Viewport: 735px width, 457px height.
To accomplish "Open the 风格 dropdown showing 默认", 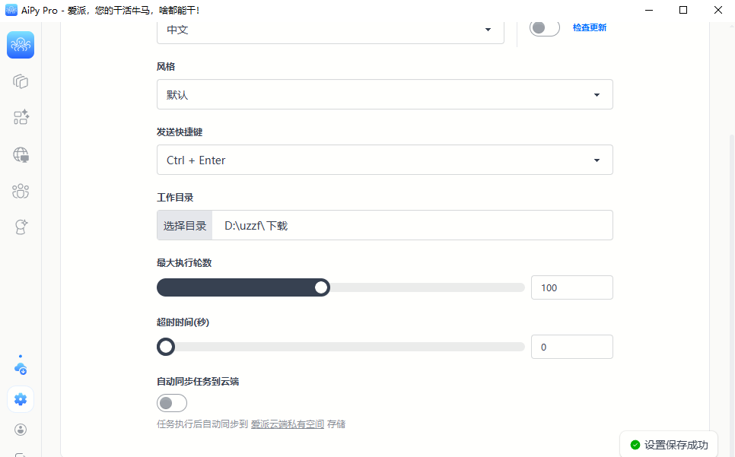I will 384,94.
